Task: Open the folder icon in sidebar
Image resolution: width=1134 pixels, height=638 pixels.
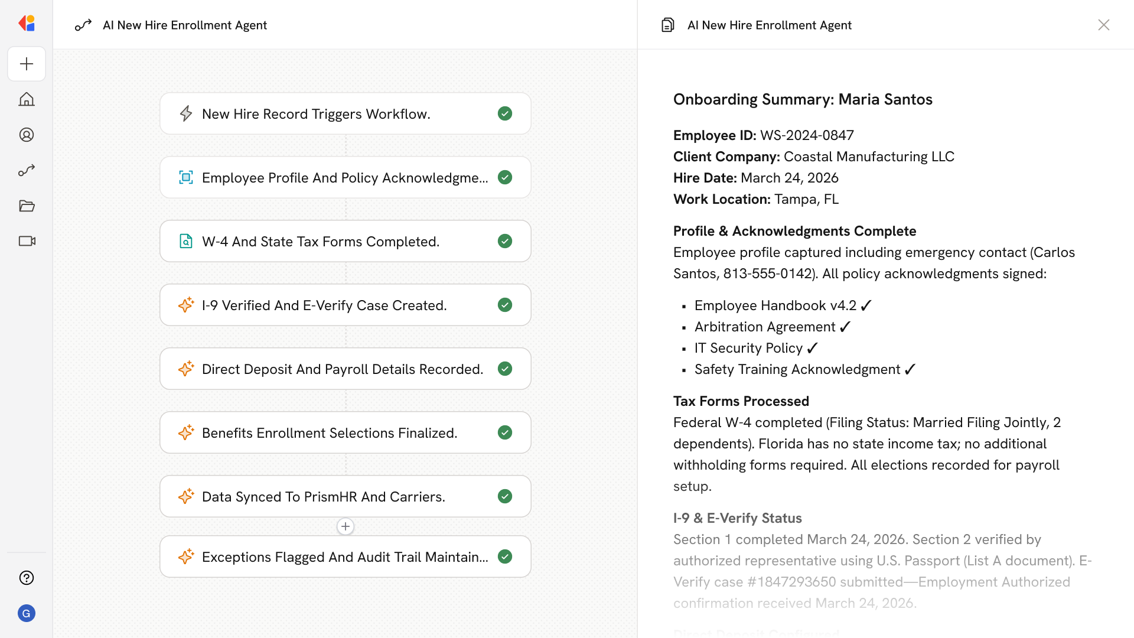Action: [27, 206]
